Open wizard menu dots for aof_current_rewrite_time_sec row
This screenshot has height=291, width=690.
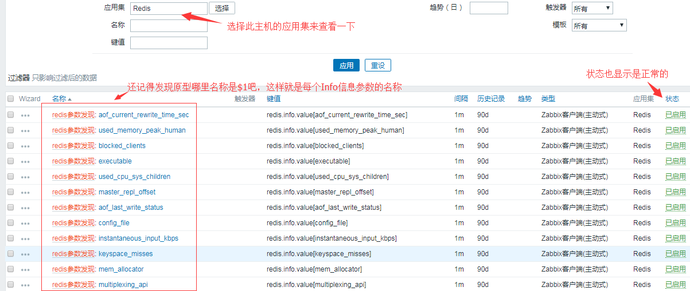pyautogui.click(x=25, y=115)
